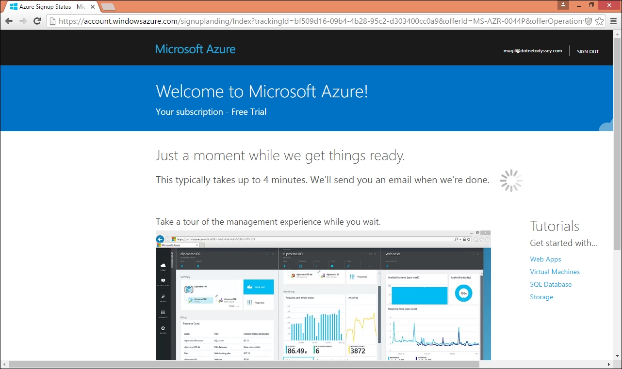
Task: Sign out via SIGN OUT link
Action: [588, 51]
